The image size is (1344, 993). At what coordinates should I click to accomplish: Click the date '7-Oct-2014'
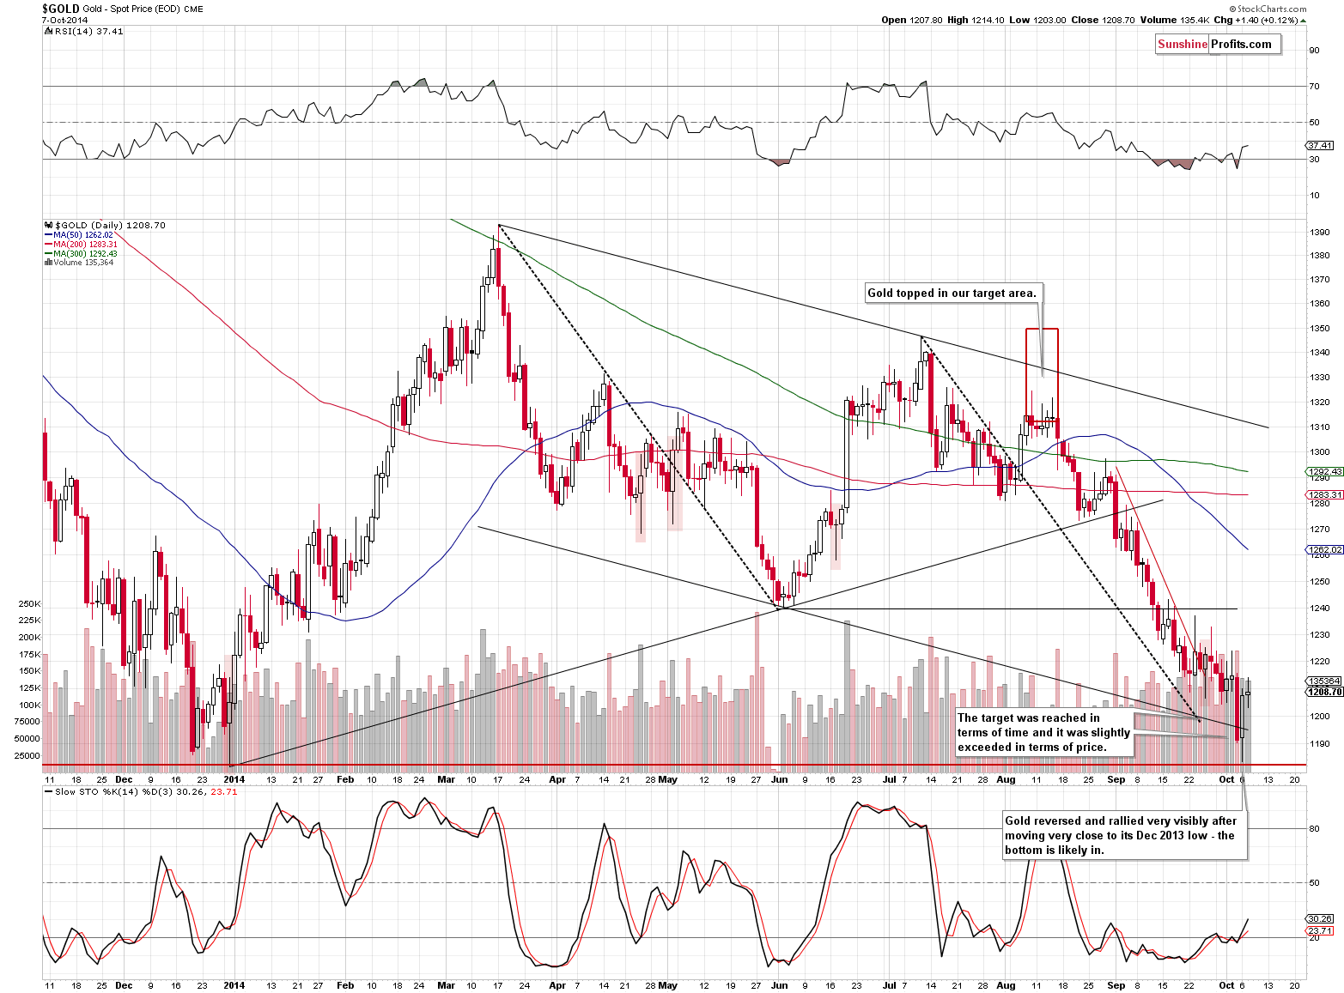tap(64, 20)
